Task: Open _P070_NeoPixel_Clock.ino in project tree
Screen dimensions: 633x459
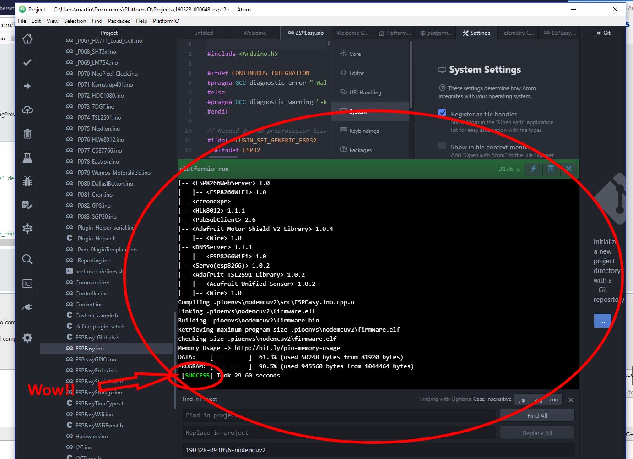Action: coord(107,74)
